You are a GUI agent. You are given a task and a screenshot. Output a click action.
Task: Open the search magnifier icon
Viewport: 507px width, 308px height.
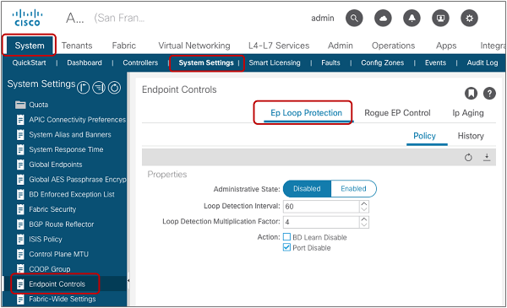coord(354,18)
